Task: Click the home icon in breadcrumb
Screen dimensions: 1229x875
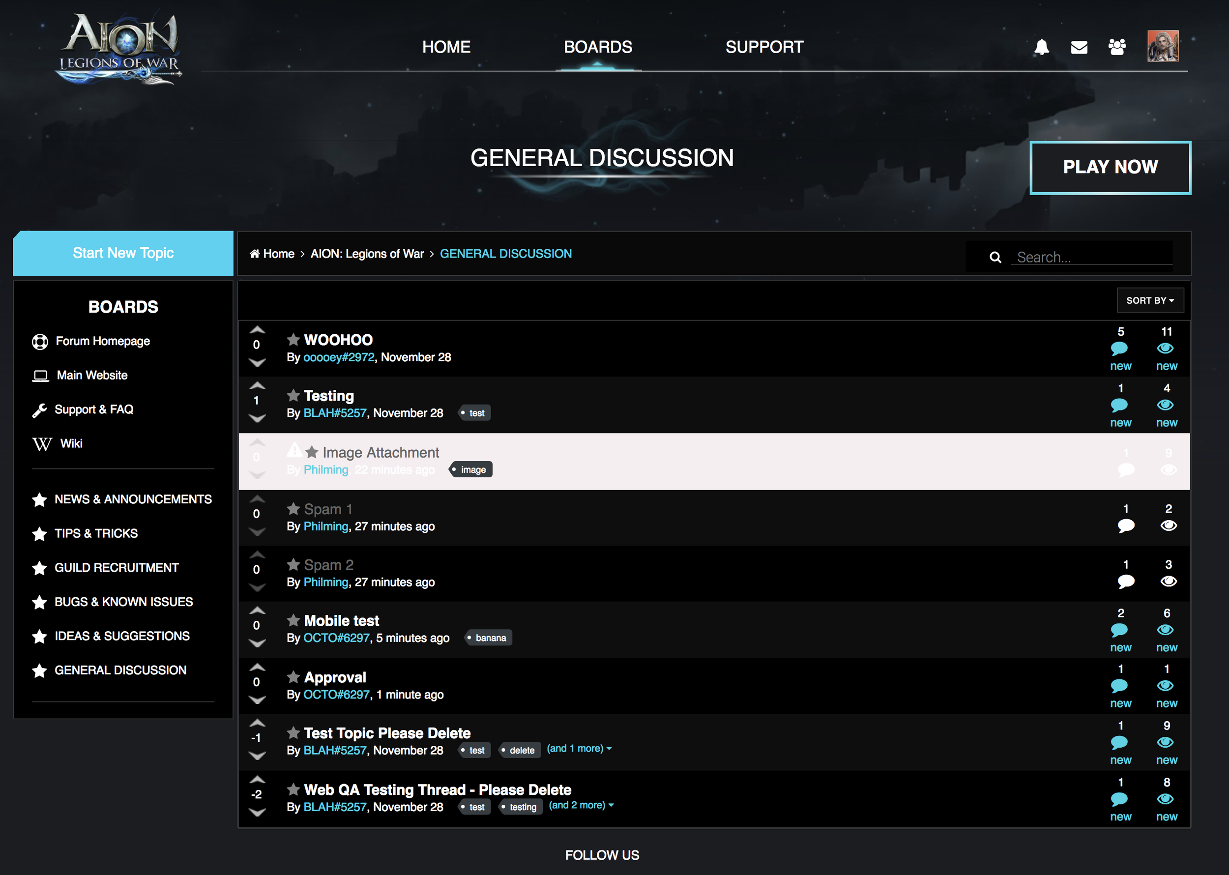Action: [255, 254]
